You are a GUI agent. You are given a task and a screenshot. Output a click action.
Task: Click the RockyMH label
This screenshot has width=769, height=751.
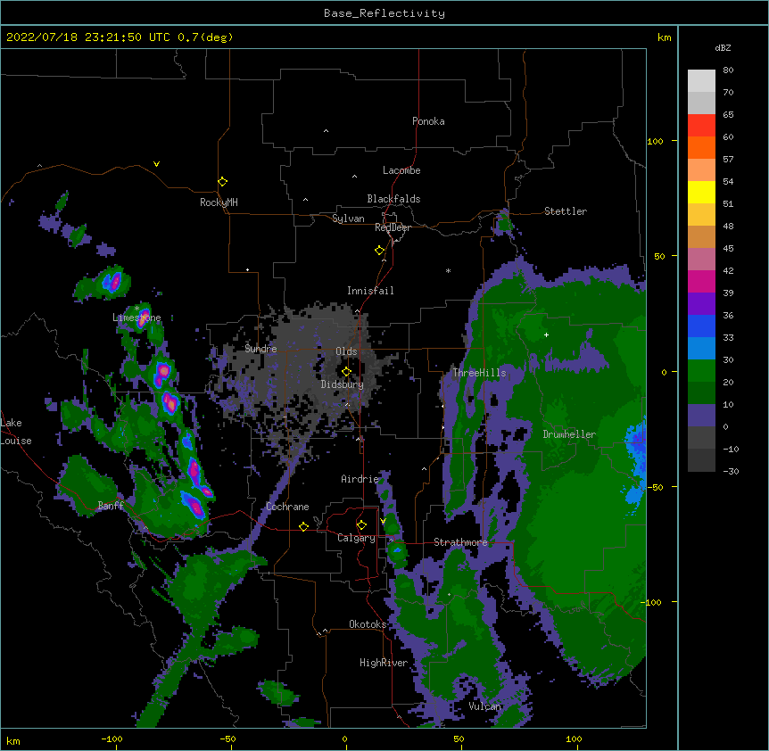tap(219, 202)
